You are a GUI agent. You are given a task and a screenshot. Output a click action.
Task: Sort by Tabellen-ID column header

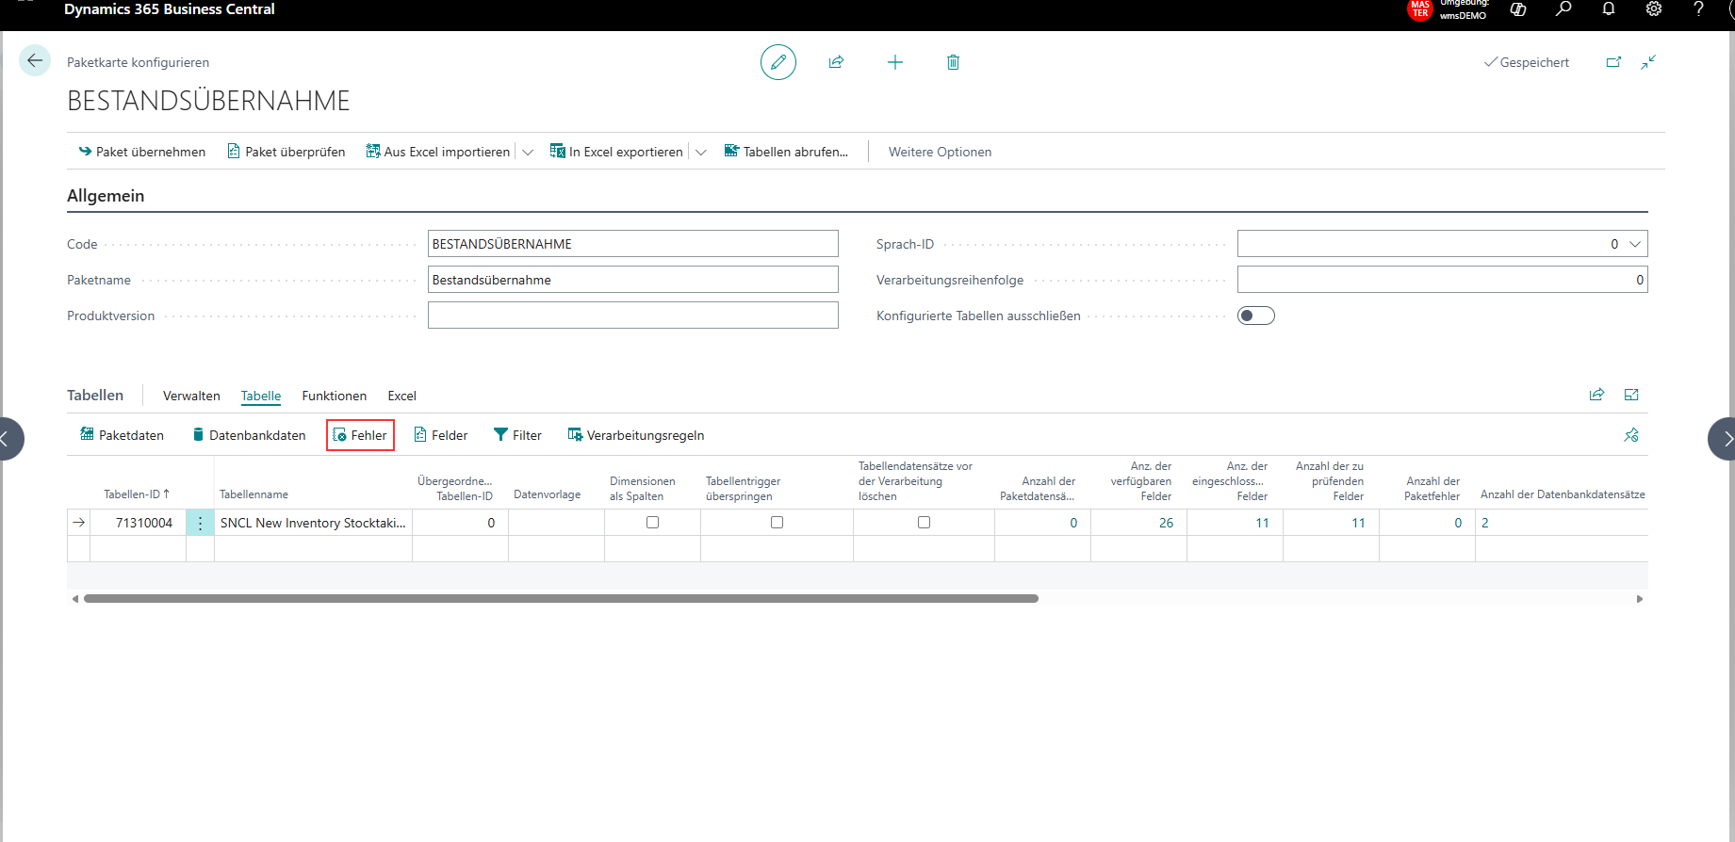click(x=137, y=494)
